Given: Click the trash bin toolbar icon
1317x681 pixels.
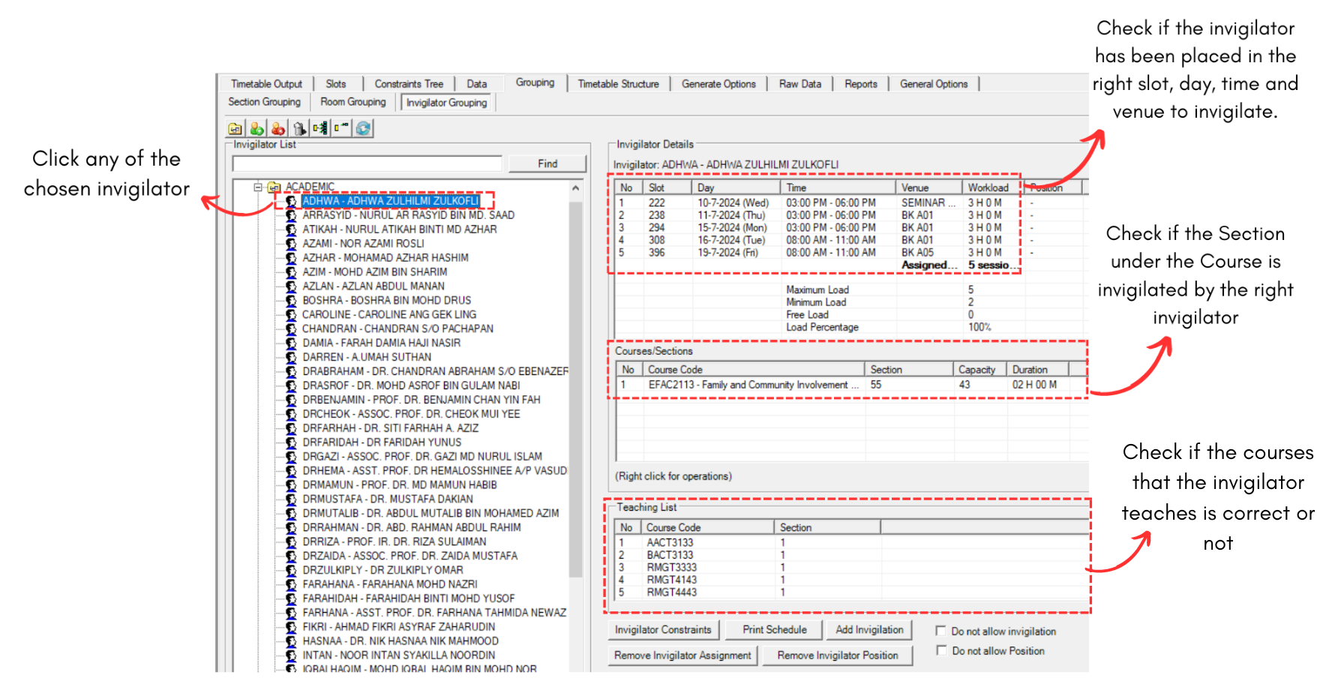Looking at the screenshot, I should point(299,128).
